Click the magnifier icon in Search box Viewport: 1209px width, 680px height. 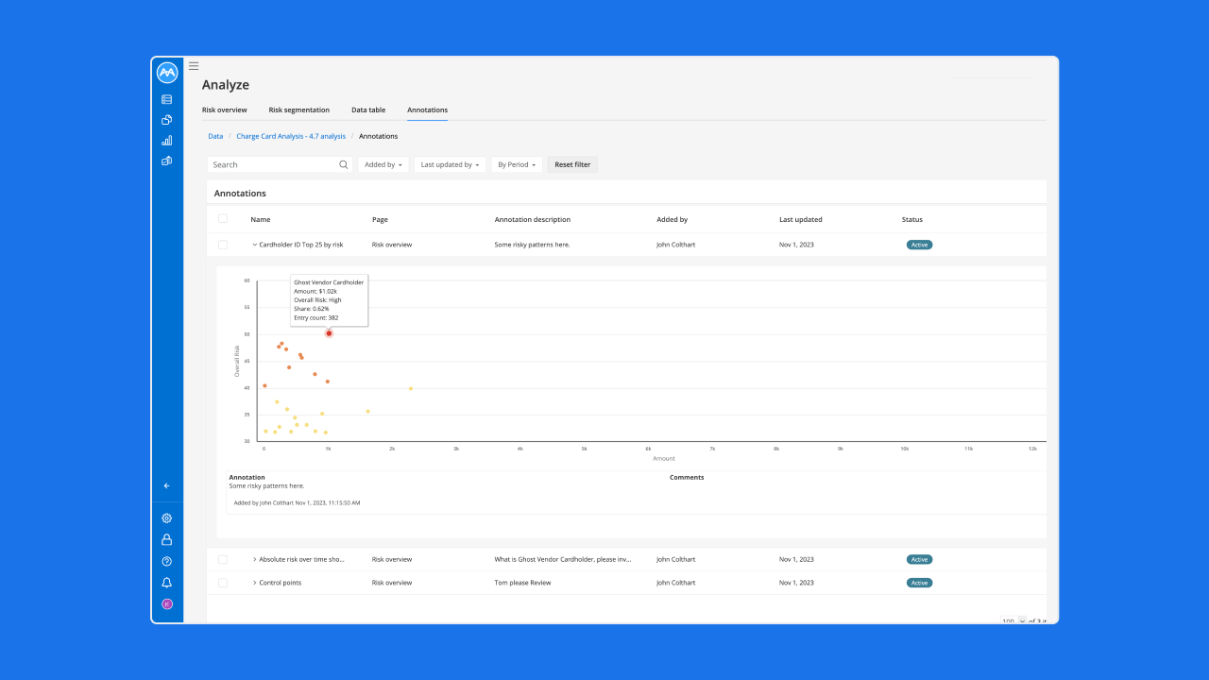[344, 164]
